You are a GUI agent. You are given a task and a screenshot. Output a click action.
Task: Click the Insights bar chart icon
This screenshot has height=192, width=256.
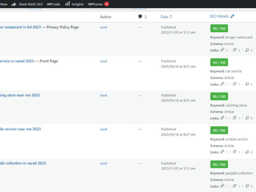click(67, 4)
